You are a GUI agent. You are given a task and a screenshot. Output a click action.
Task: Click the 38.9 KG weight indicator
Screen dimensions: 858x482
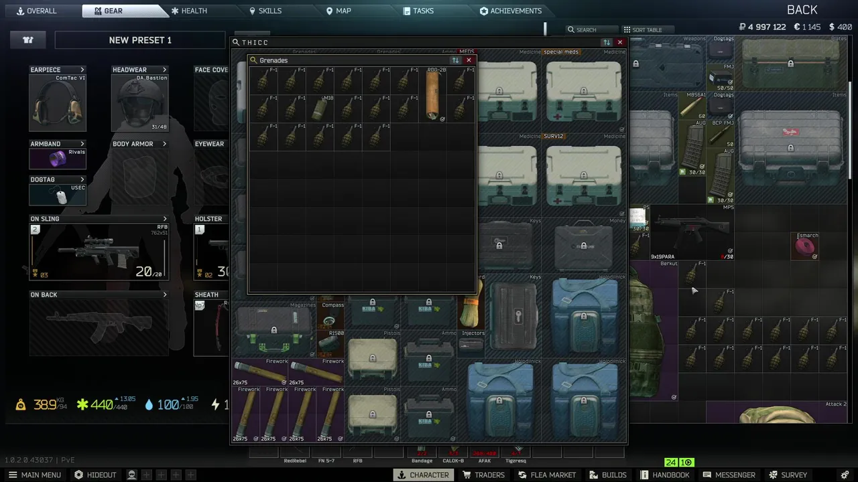(x=40, y=404)
